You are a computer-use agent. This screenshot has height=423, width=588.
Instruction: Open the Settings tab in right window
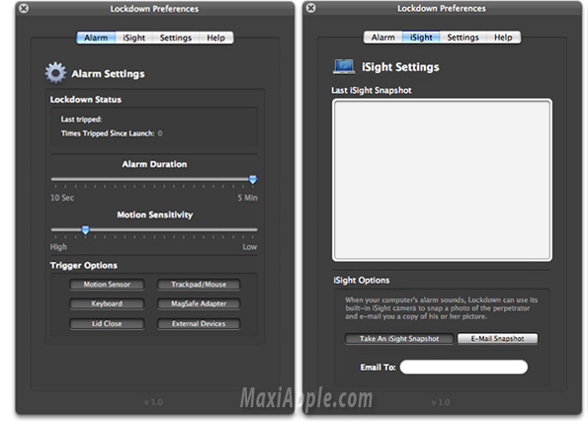point(463,38)
